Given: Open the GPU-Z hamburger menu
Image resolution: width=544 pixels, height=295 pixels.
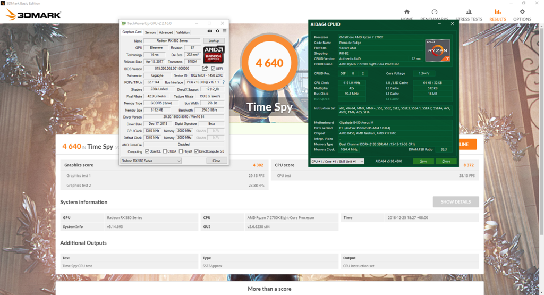Looking at the screenshot, I should pyautogui.click(x=225, y=31).
